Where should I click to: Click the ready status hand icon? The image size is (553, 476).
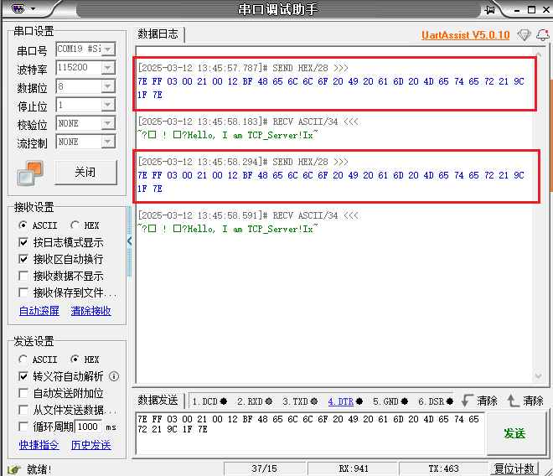[14, 469]
